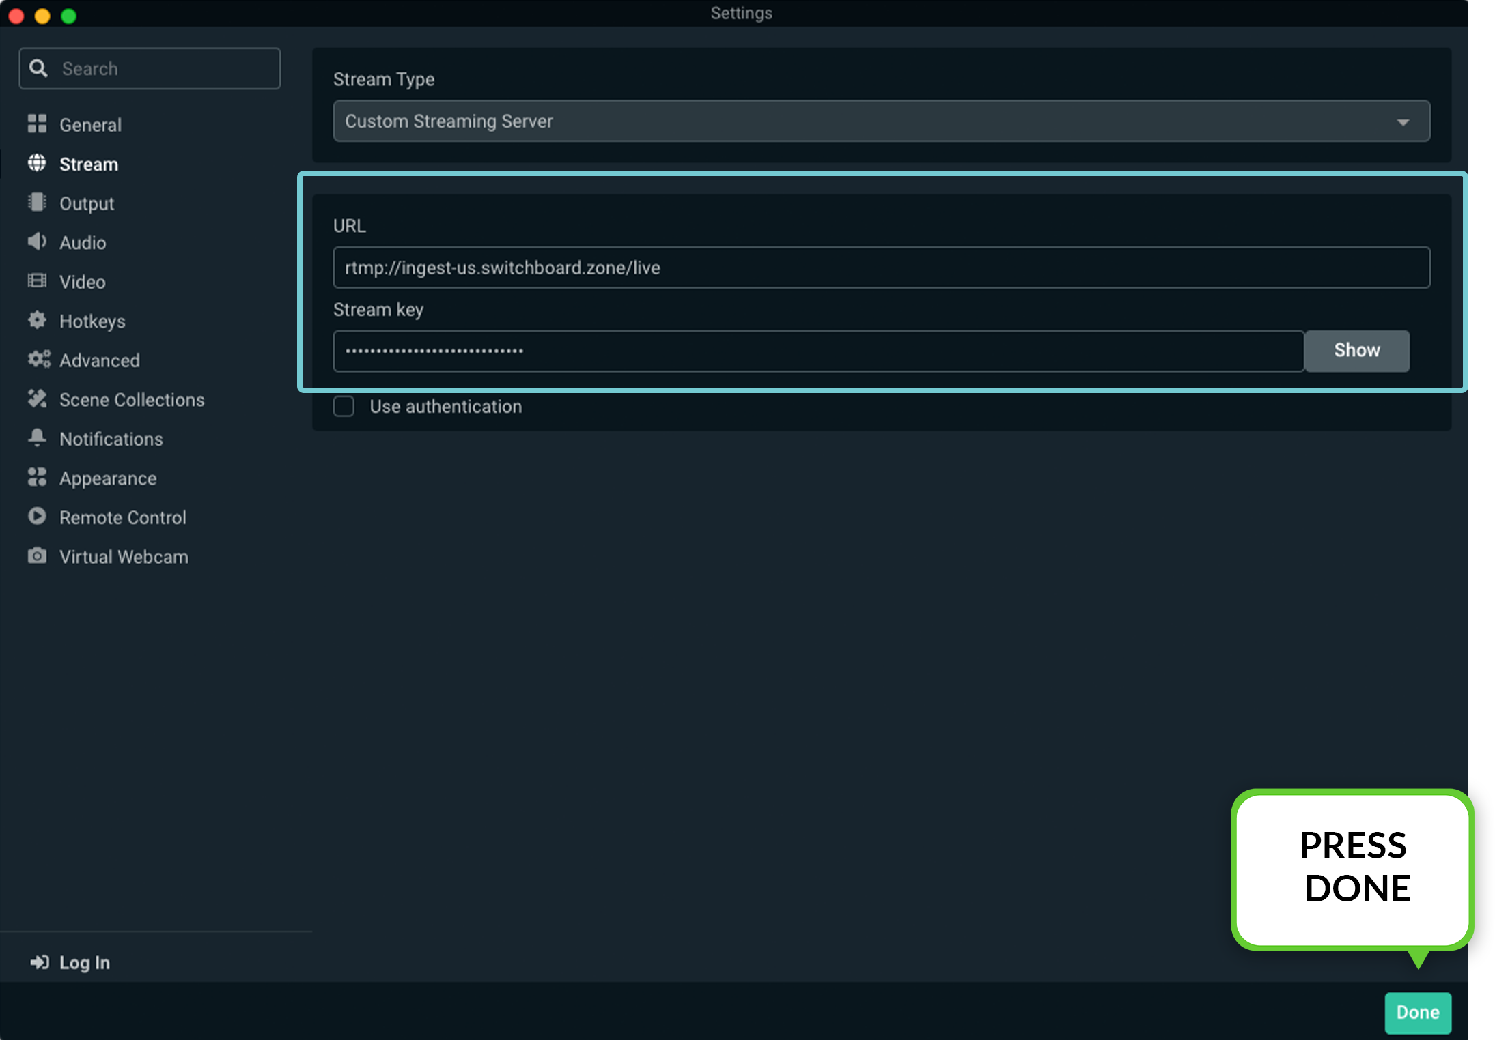Click the Log In link
This screenshot has height=1040, width=1495.
coord(84,962)
